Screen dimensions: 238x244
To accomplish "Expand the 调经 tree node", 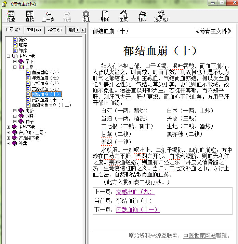I will (15, 116).
